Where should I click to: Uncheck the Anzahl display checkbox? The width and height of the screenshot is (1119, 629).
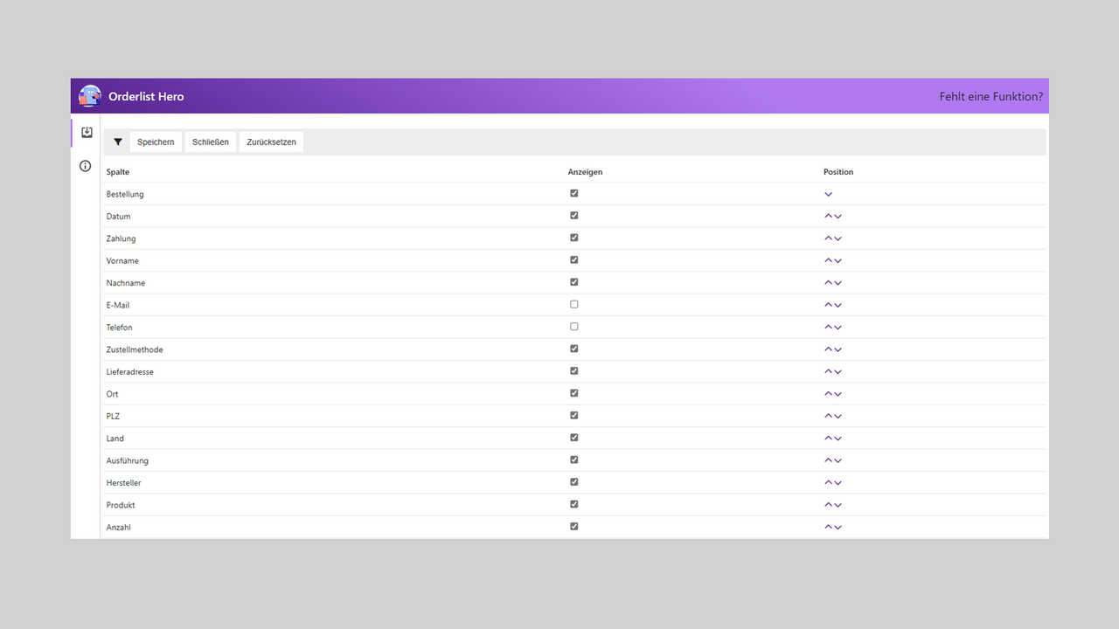click(x=574, y=527)
